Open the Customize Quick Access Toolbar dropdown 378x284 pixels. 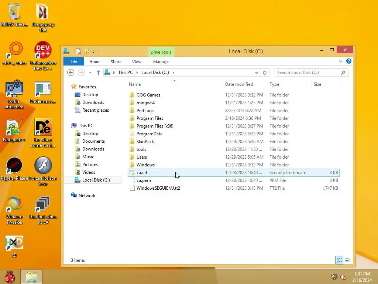point(93,51)
